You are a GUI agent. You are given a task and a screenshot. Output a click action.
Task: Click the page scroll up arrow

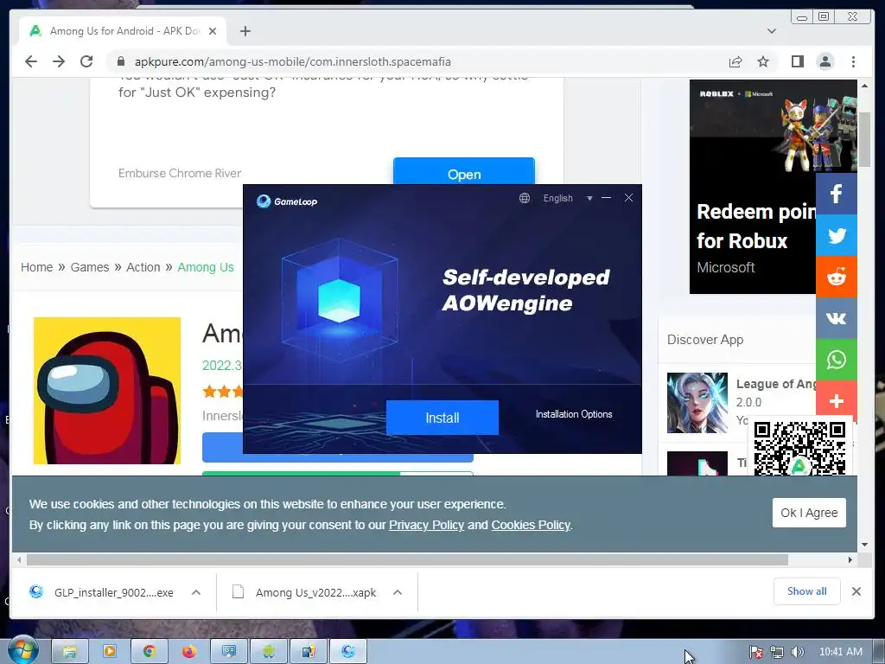864,86
